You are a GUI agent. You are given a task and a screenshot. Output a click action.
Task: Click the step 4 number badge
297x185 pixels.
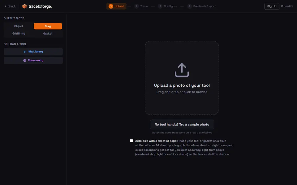(190, 6)
